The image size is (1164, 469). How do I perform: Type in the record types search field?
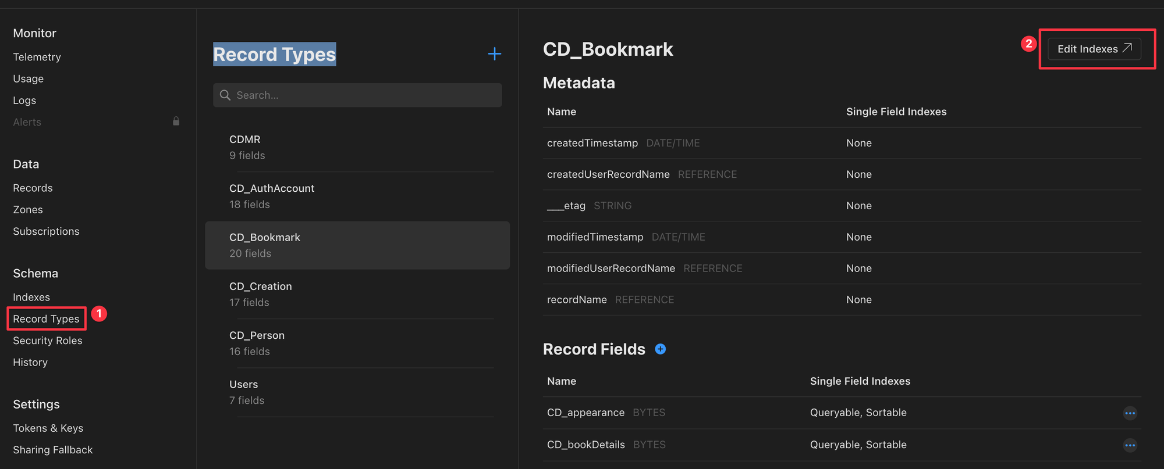(x=367, y=95)
